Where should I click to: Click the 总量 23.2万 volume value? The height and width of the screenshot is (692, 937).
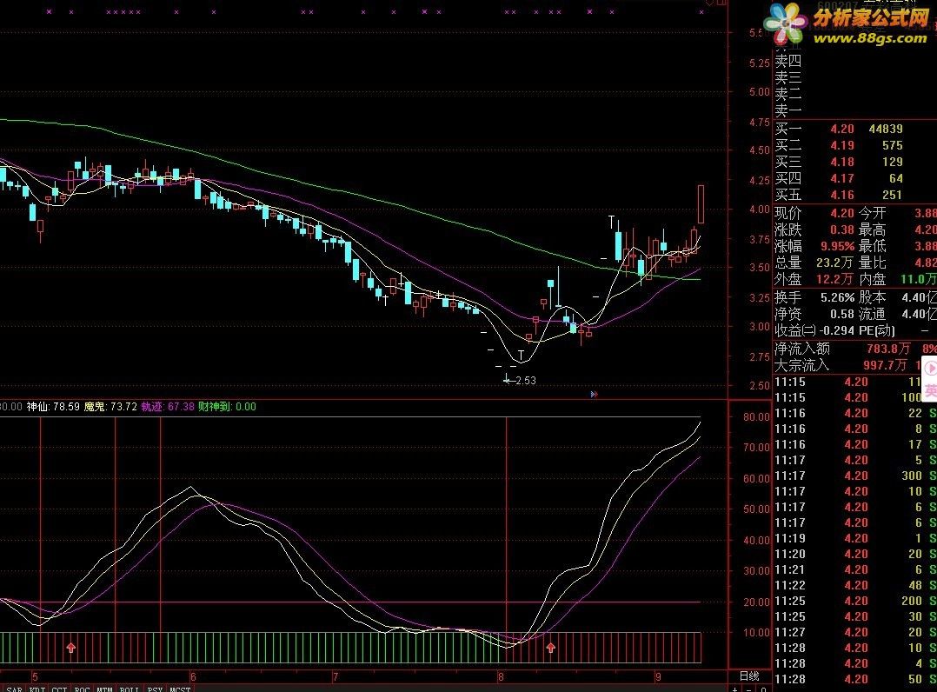pyautogui.click(x=834, y=263)
